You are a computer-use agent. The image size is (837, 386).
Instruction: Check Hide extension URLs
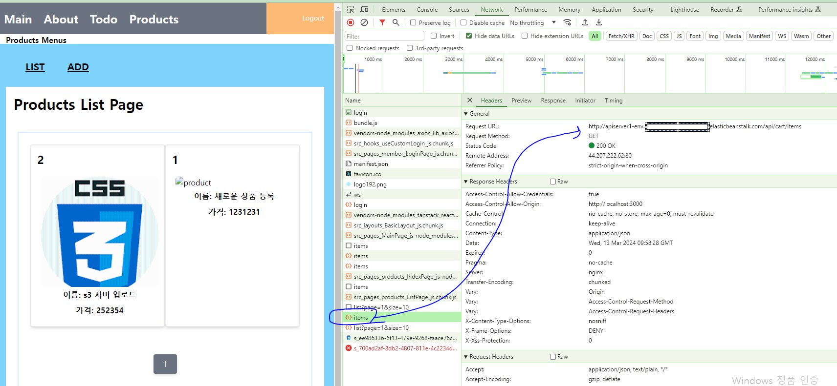(x=525, y=36)
